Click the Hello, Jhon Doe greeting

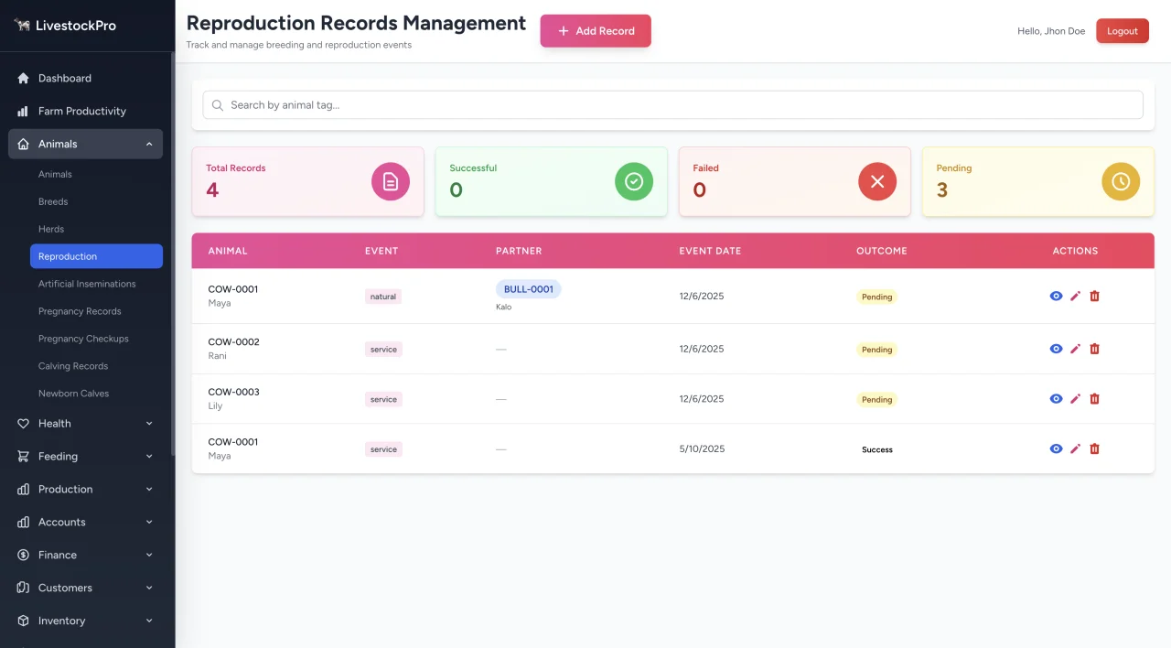tap(1051, 31)
